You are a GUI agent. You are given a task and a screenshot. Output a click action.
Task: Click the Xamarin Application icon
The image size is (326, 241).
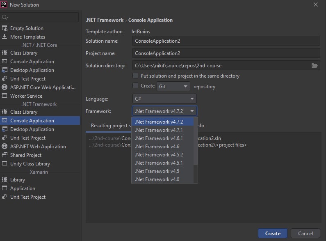pos(5,188)
